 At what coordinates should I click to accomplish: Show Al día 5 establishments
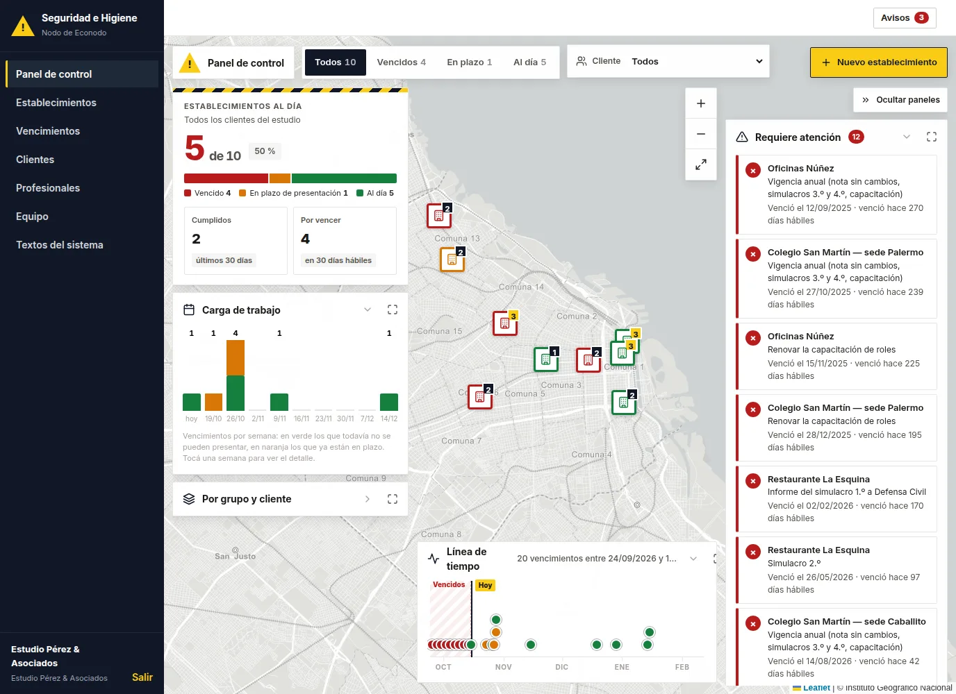point(529,62)
